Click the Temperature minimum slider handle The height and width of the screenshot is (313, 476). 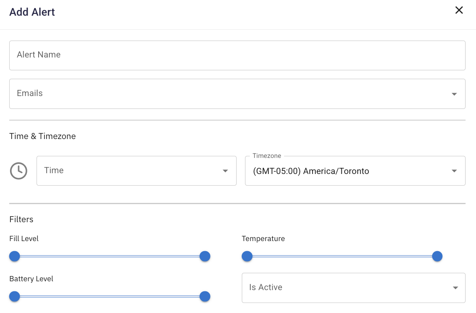247,256
